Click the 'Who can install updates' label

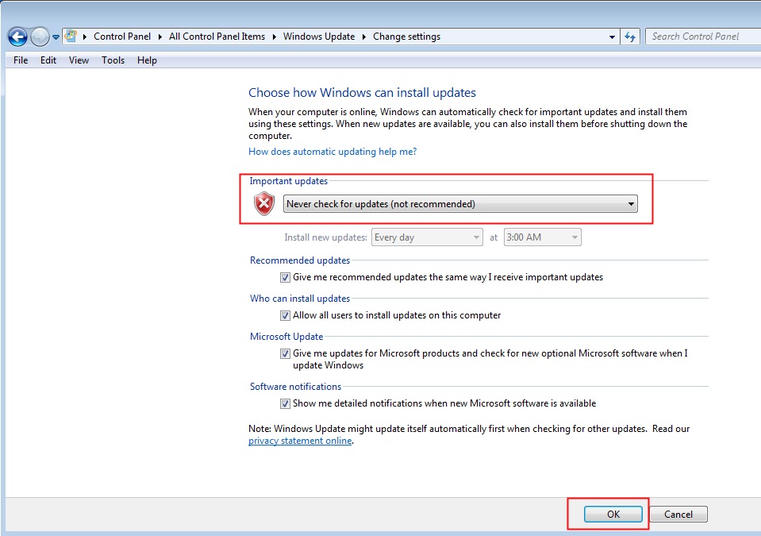pos(300,299)
